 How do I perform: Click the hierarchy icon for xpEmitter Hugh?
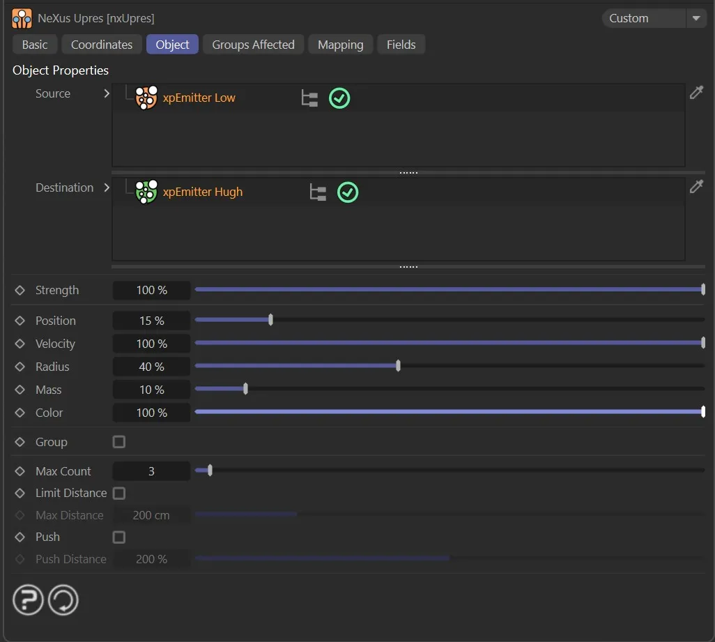(x=318, y=192)
